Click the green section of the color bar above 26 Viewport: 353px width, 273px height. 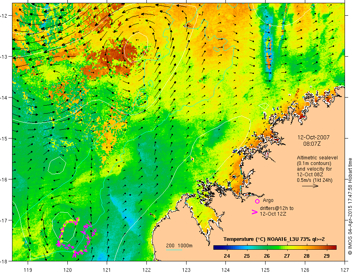coord(267,248)
